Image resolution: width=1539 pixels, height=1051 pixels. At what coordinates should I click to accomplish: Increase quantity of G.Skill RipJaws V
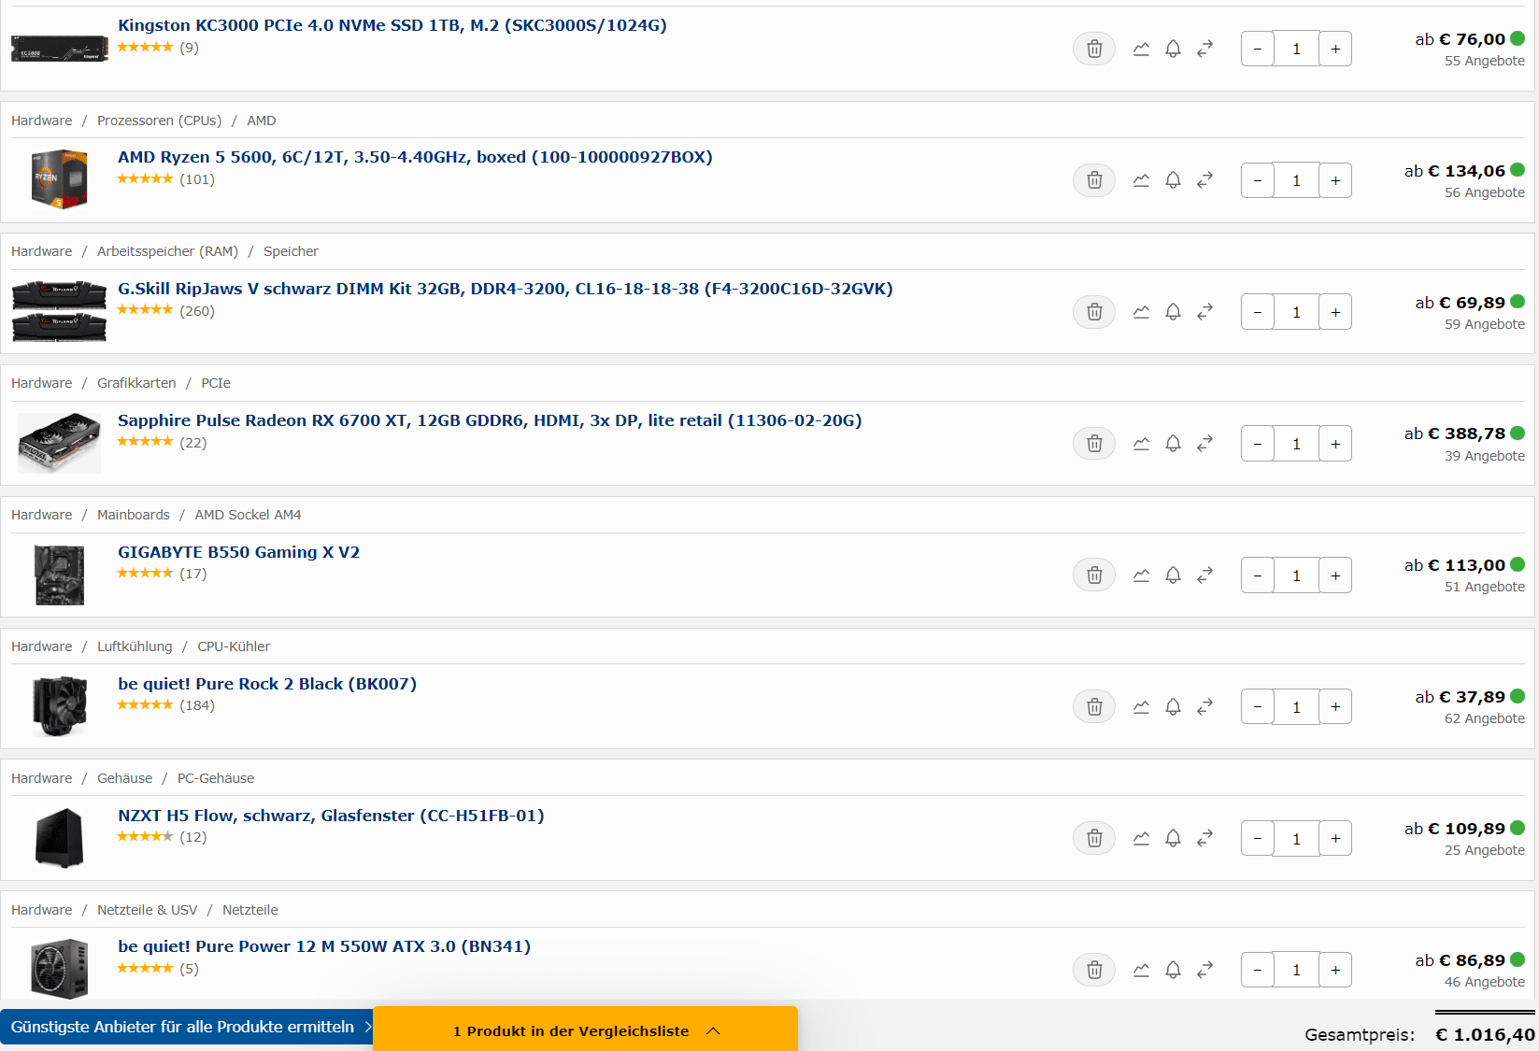coord(1335,312)
